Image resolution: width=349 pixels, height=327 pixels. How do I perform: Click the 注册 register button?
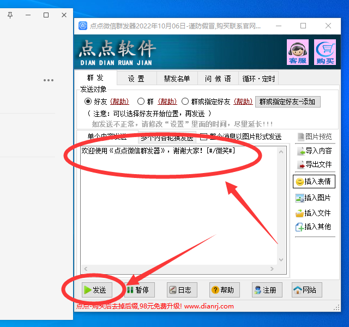coord(267,290)
